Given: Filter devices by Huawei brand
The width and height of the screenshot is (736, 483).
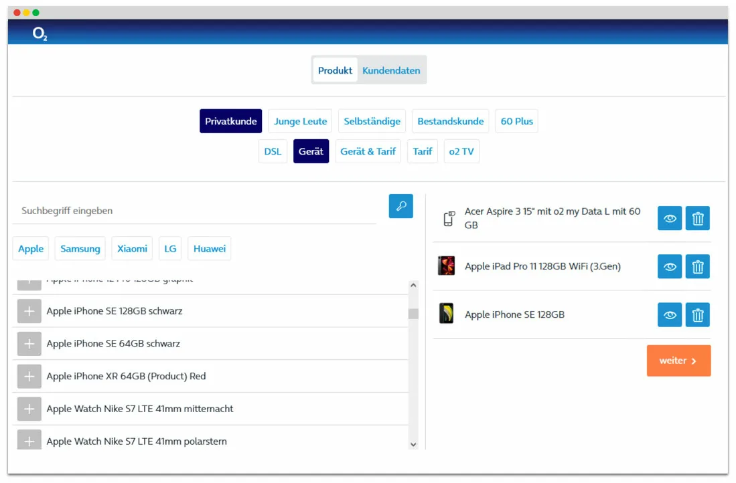Looking at the screenshot, I should 210,249.
